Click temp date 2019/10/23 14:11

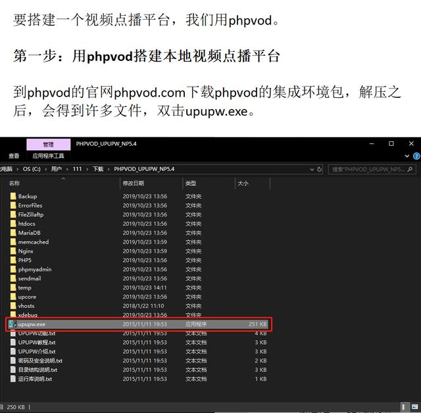(145, 288)
